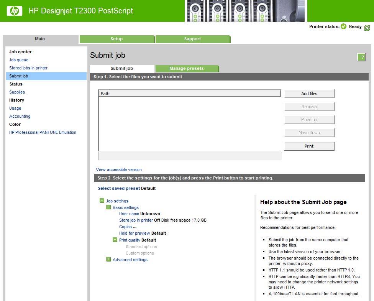The width and height of the screenshot is (374, 301).
Task: Click the Print quality setting label
Action: (x=130, y=240)
